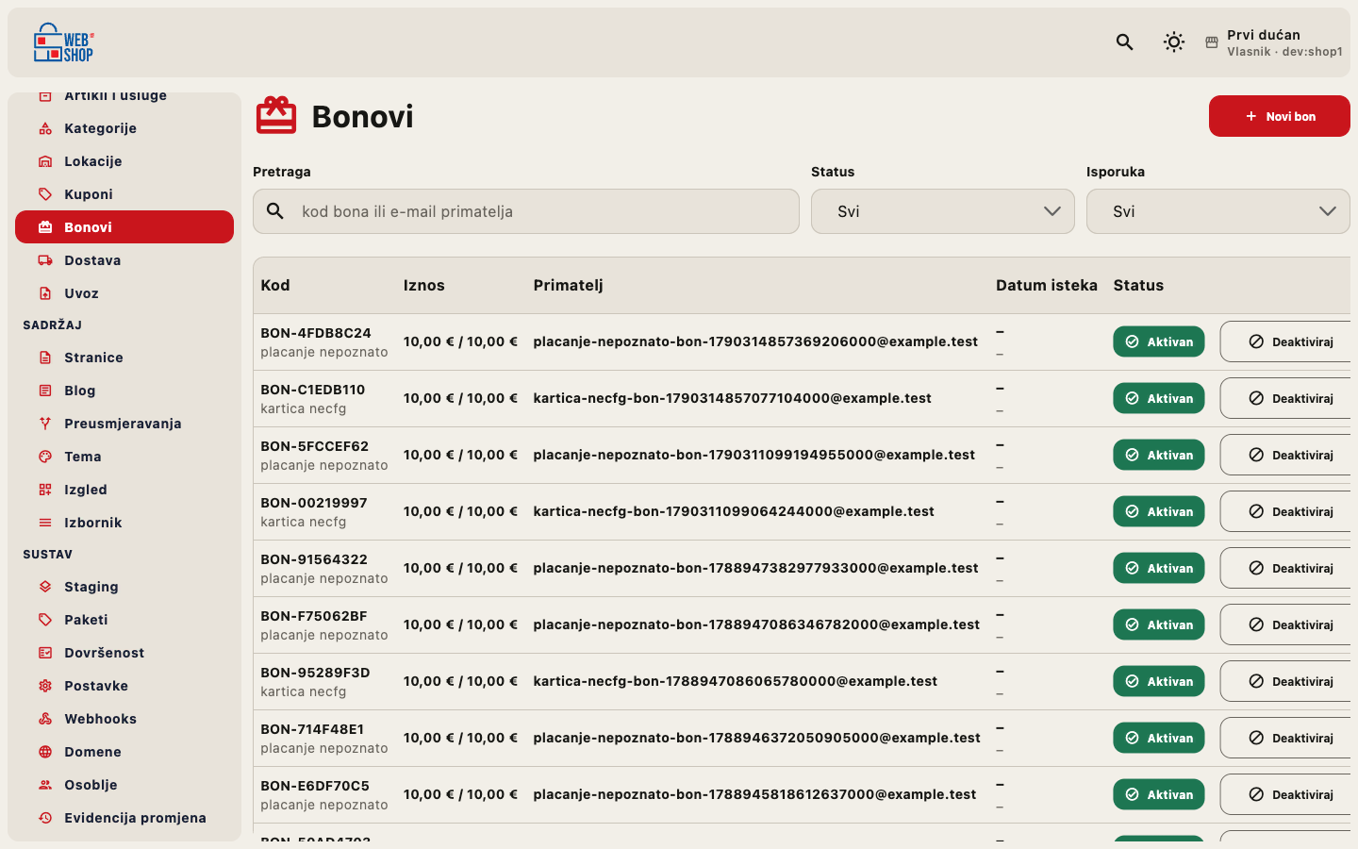
Task: Deactivate voucher BON-00219997
Action: click(1287, 511)
